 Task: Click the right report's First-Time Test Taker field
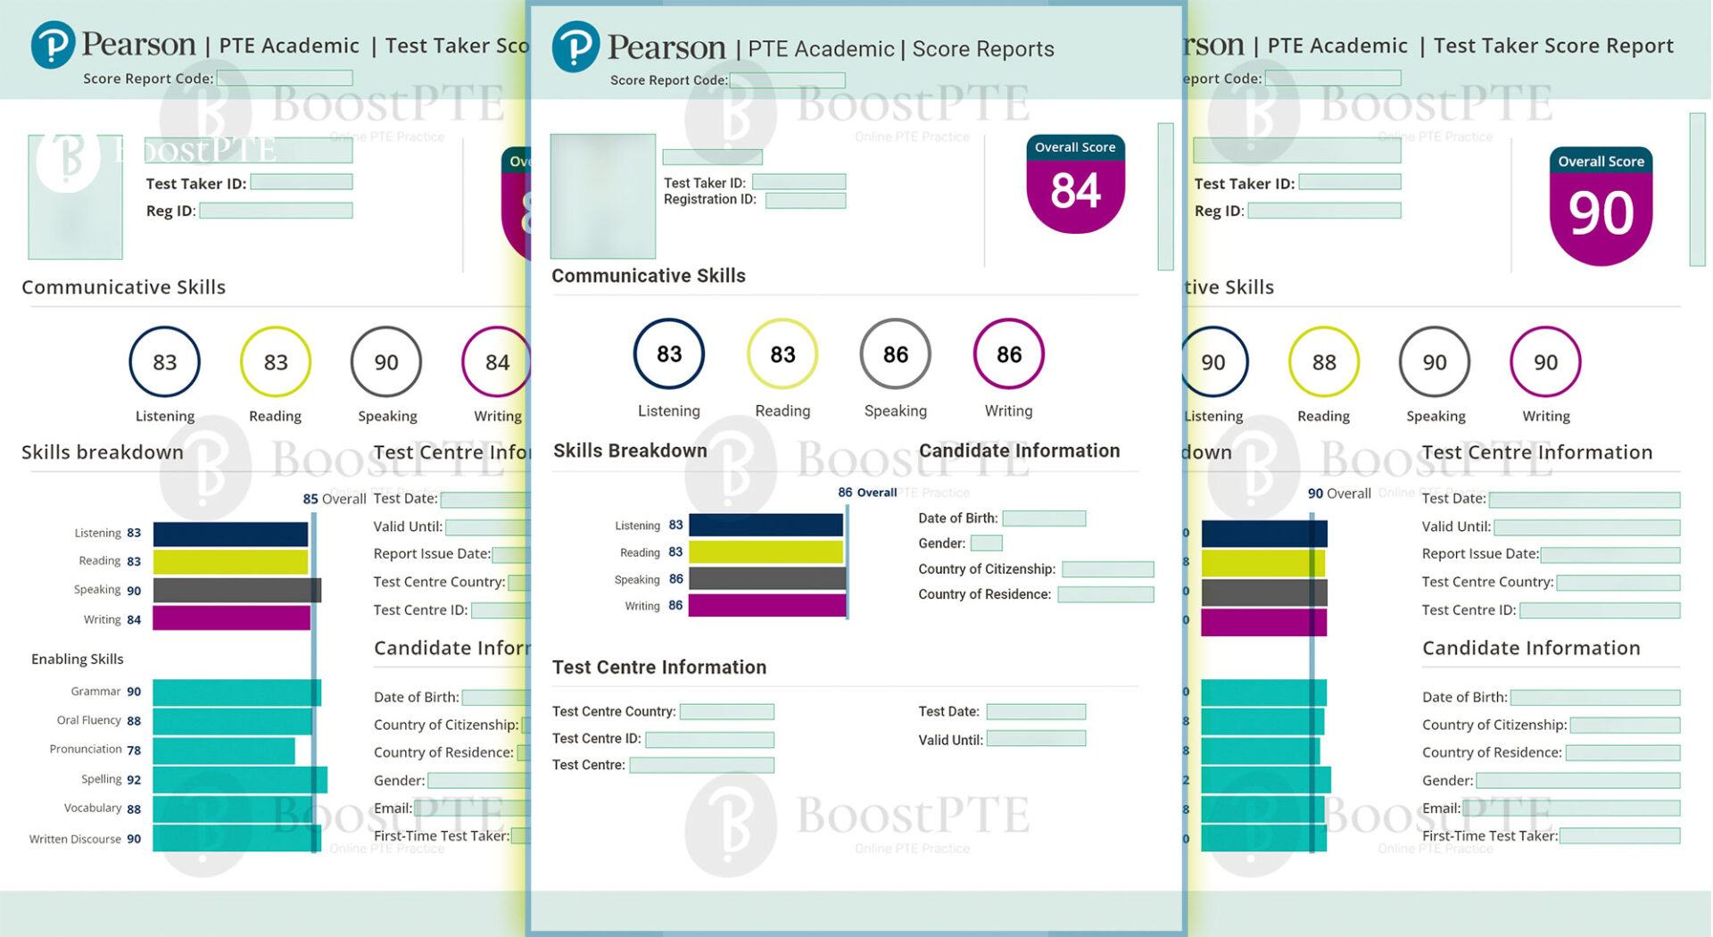1618,836
